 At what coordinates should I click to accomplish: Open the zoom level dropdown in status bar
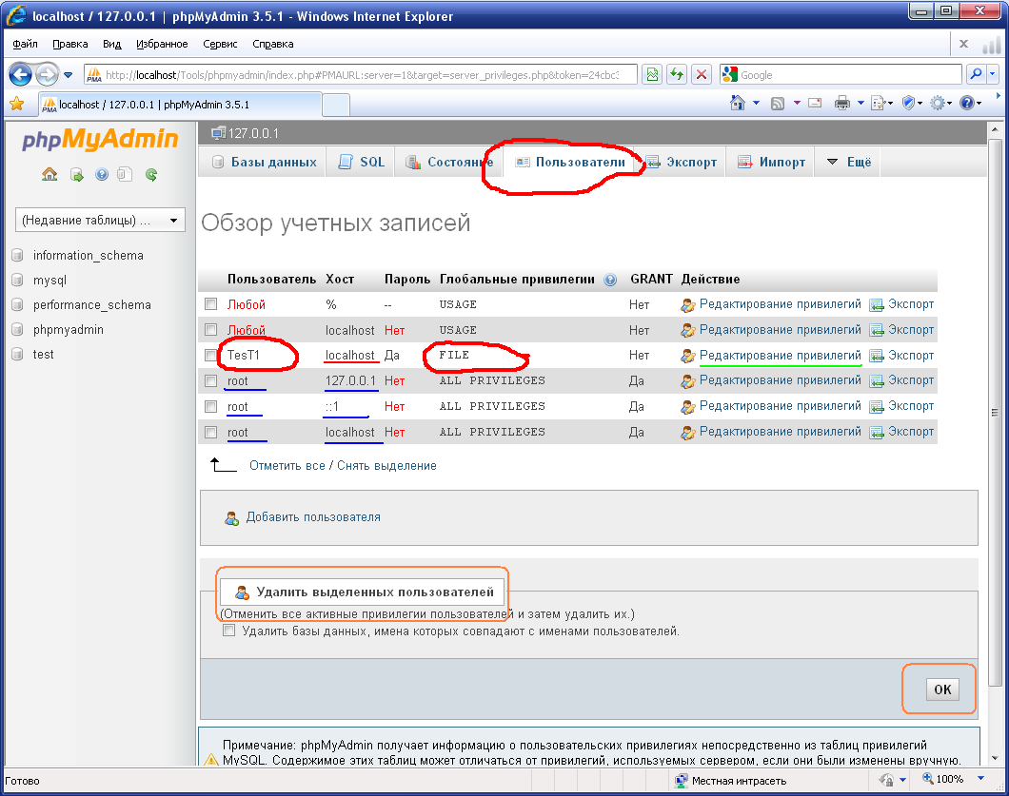(980, 779)
